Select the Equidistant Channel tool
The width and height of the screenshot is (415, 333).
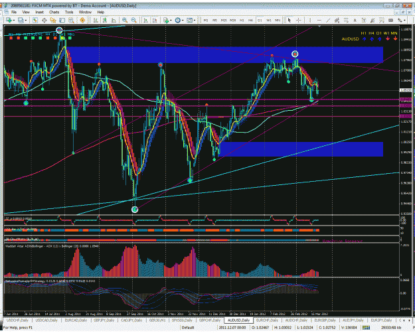pyautogui.click(x=337, y=20)
